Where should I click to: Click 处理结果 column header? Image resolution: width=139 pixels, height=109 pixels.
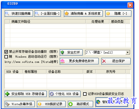click(98, 21)
